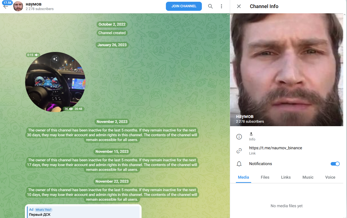Click the November 15, 2023 date badge
Viewport: 347px width, 218px height.
[x=112, y=152]
